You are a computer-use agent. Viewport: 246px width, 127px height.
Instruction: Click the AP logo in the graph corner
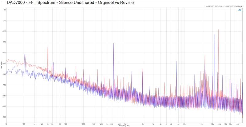coord(240,10)
